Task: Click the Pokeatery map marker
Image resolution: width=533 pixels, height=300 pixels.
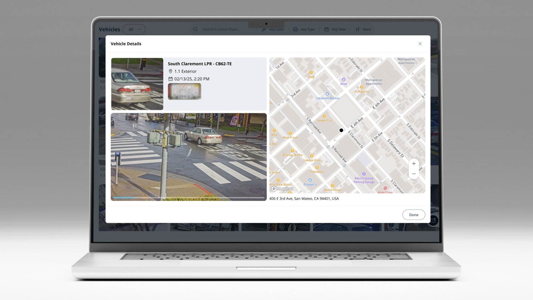Action: 317,167
